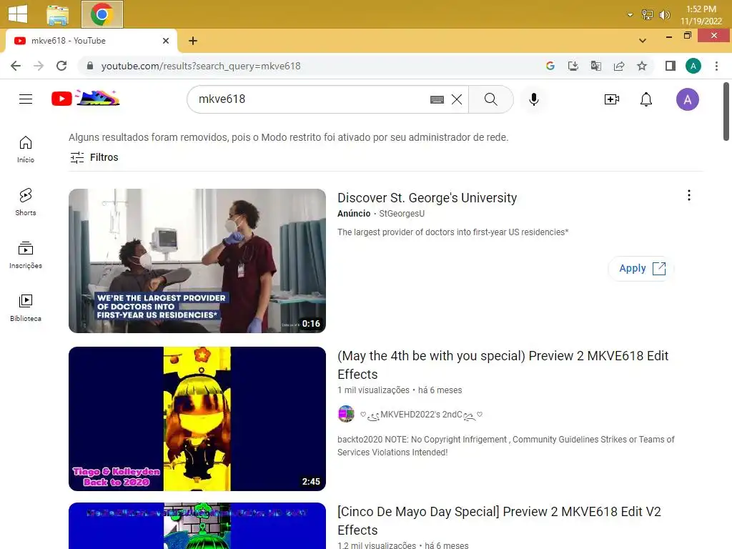Click the Google icon in the address bar

pos(550,66)
